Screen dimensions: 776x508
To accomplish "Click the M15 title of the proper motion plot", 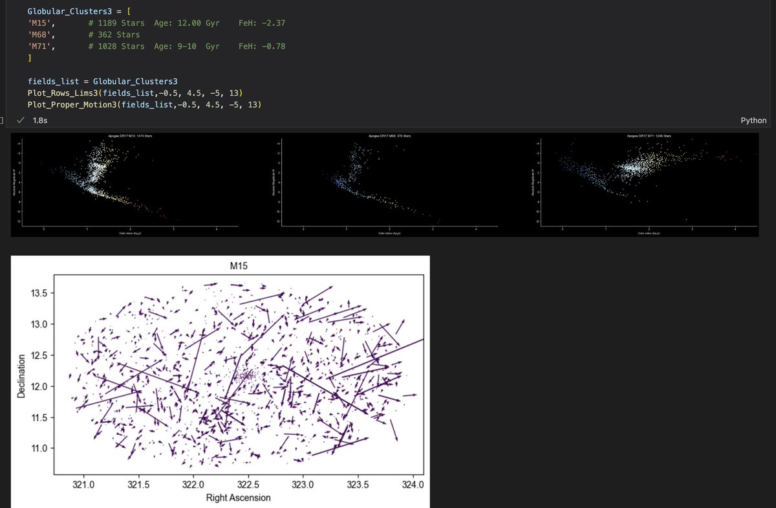I will click(x=240, y=266).
